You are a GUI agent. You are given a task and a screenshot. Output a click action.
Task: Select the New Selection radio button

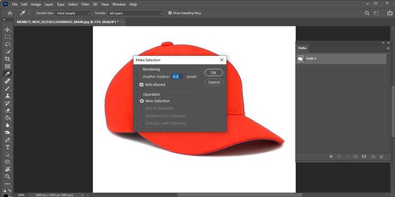pos(142,101)
